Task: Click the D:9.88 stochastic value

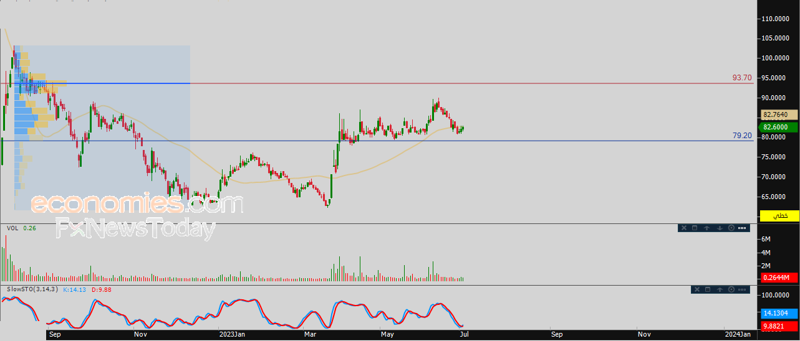Action: click(102, 289)
